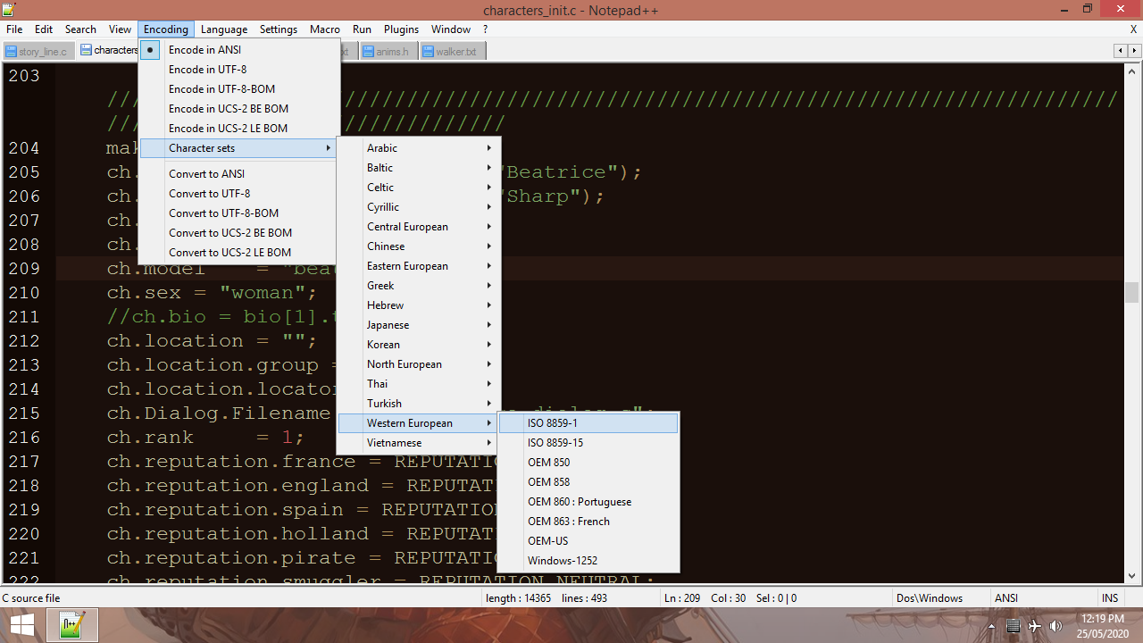Expand the Chinese character set submenu

pyautogui.click(x=419, y=246)
